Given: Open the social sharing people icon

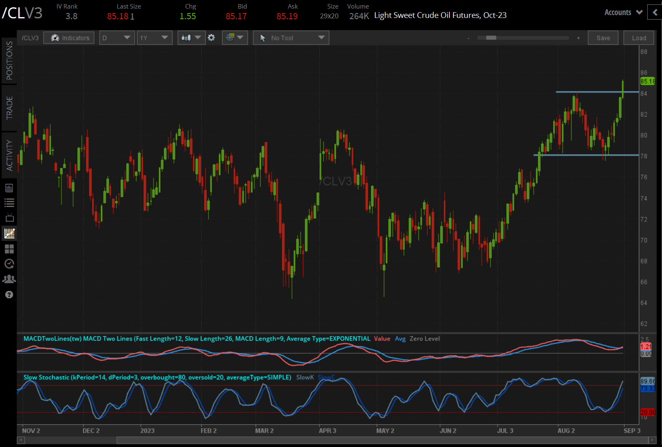Looking at the screenshot, I should tap(9, 279).
